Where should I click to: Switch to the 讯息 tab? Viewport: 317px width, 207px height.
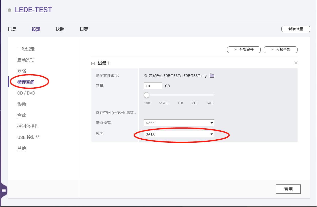(x=12, y=29)
